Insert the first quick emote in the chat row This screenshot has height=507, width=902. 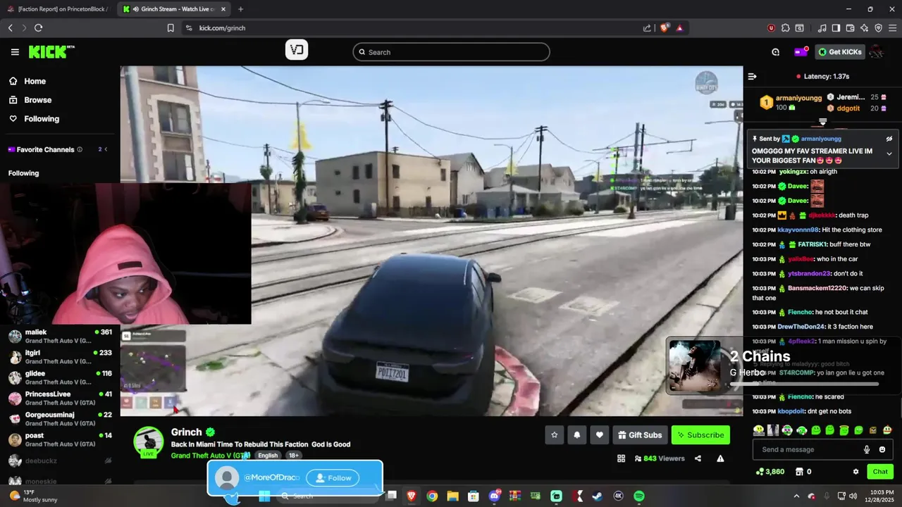coord(759,430)
